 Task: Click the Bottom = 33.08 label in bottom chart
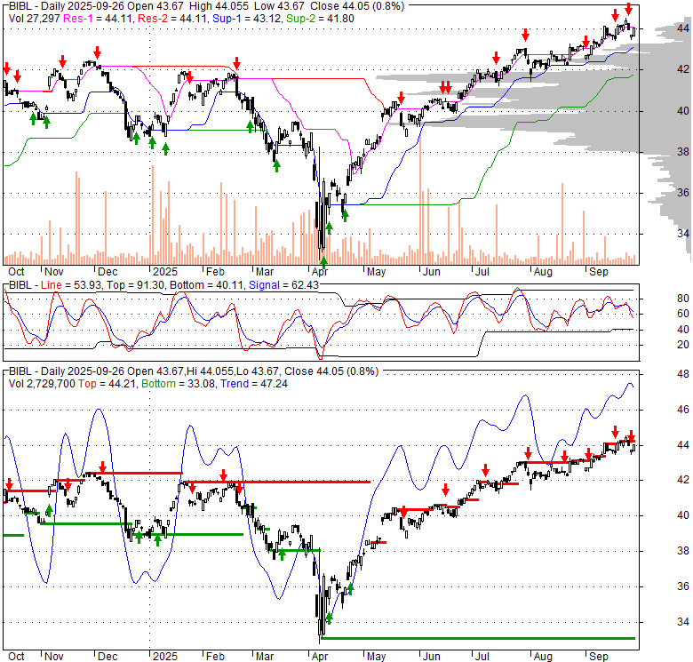coord(178,384)
